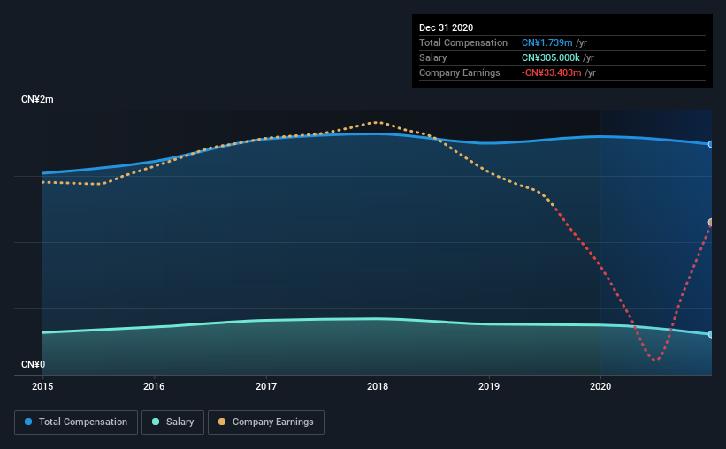The width and height of the screenshot is (726, 449).
Task: Click the CN¥0 y-axis label
Action: (x=34, y=365)
